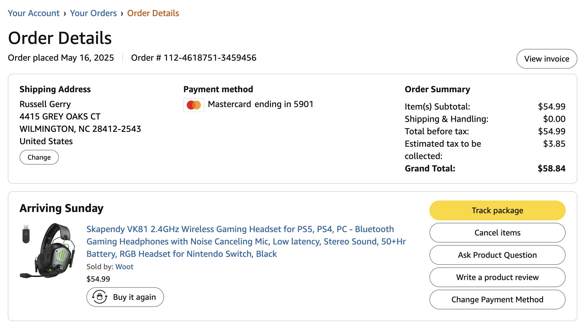Click the yellow Track package button
Screen dimensions: 587x328
[497, 210]
